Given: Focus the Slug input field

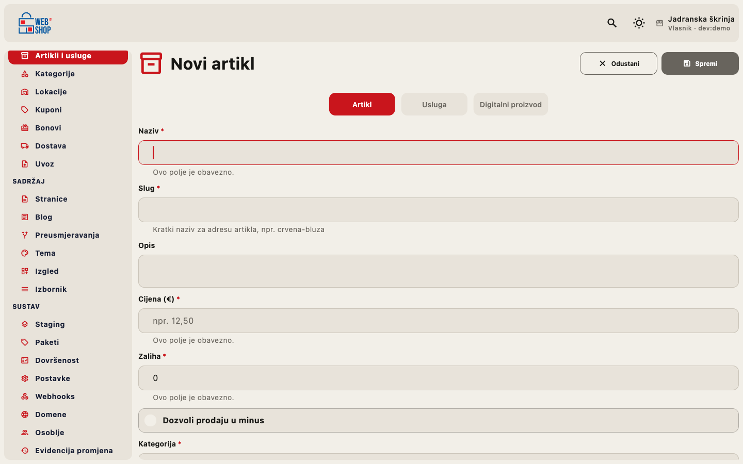Looking at the screenshot, I should point(439,210).
